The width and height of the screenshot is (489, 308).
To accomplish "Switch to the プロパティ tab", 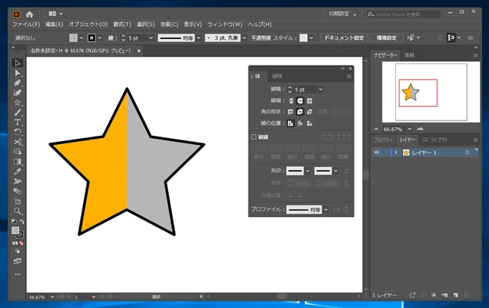I will pos(383,140).
